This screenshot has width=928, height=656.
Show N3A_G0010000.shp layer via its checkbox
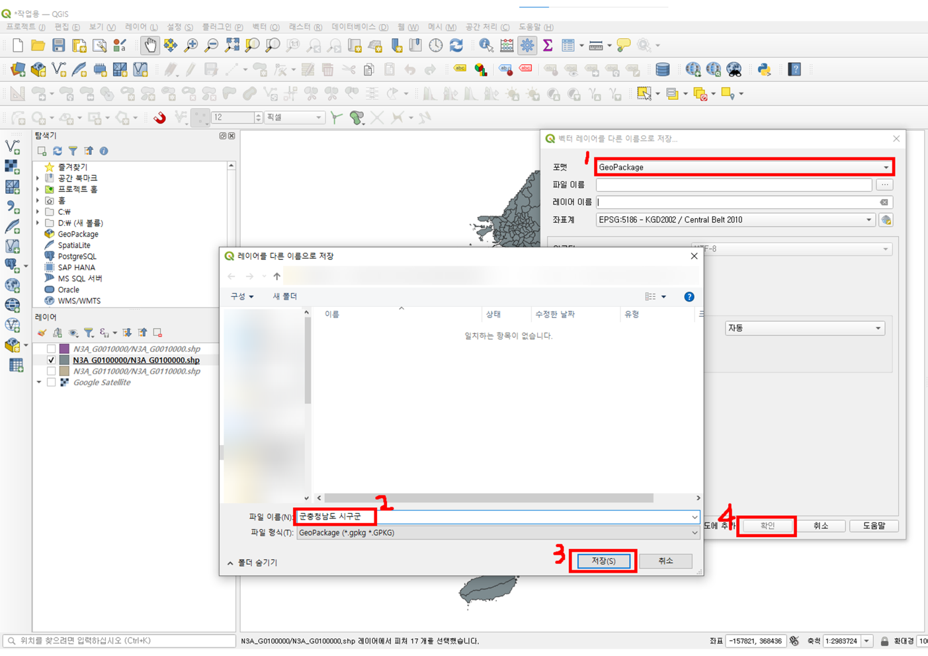coord(51,349)
